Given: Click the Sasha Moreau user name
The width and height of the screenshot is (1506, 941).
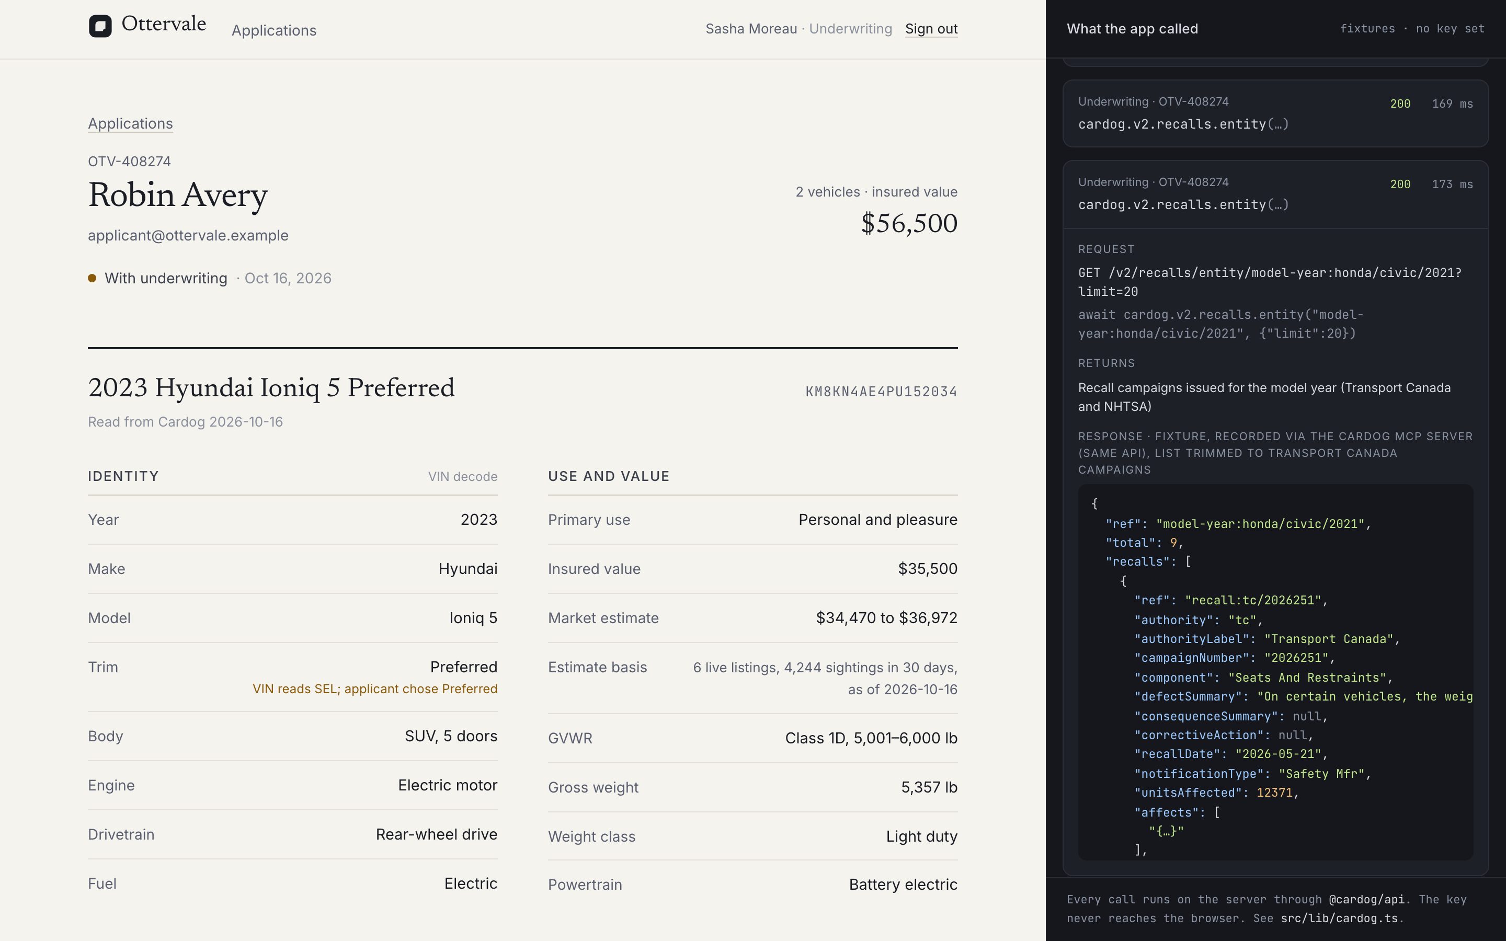Looking at the screenshot, I should (x=751, y=29).
